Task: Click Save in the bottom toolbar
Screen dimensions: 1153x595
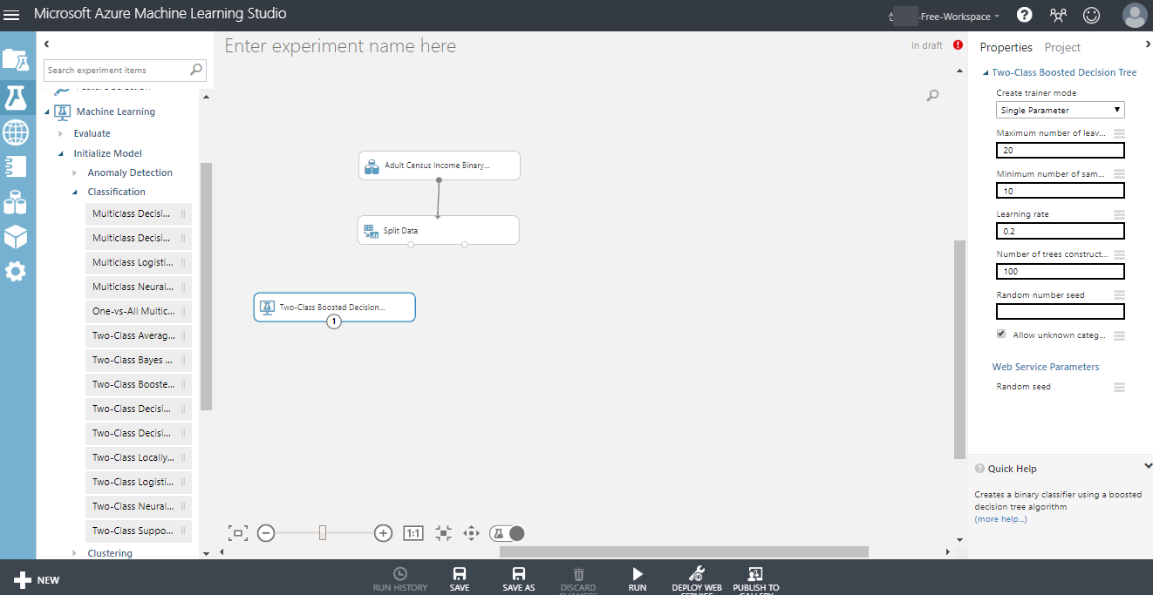Action: point(460,579)
